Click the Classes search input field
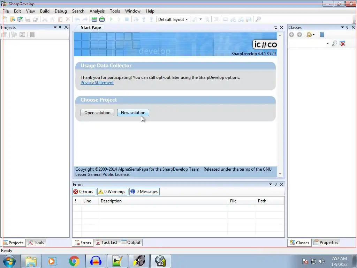The height and width of the screenshot is (268, 357). pos(307,44)
